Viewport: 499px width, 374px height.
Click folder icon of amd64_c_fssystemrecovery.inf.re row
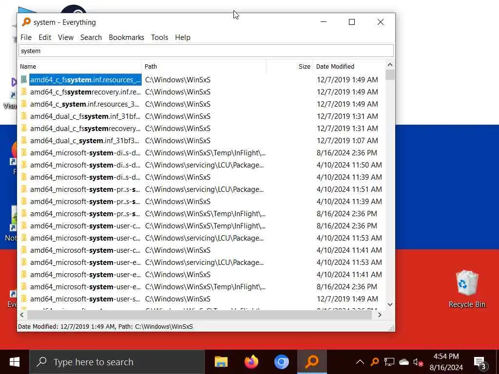click(x=24, y=92)
